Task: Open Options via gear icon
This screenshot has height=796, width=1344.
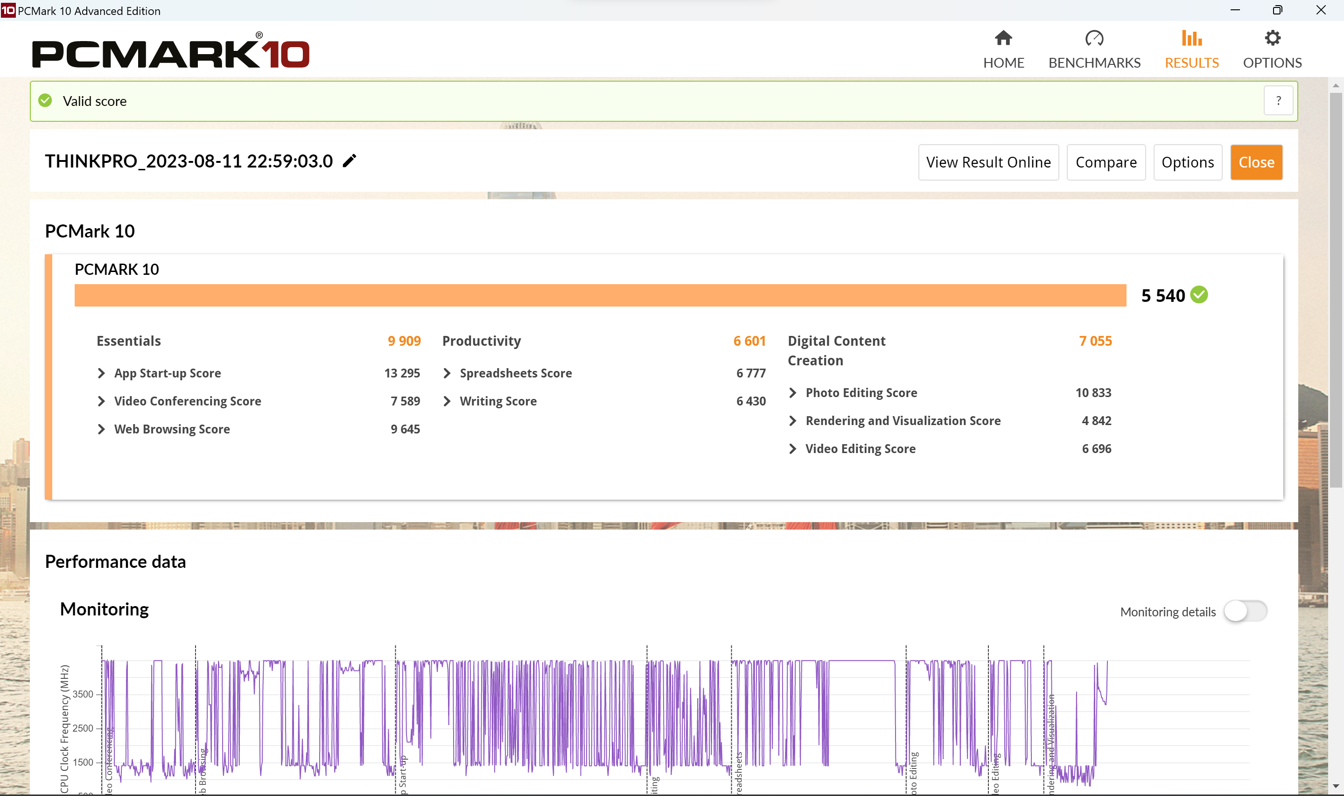Action: (1272, 39)
